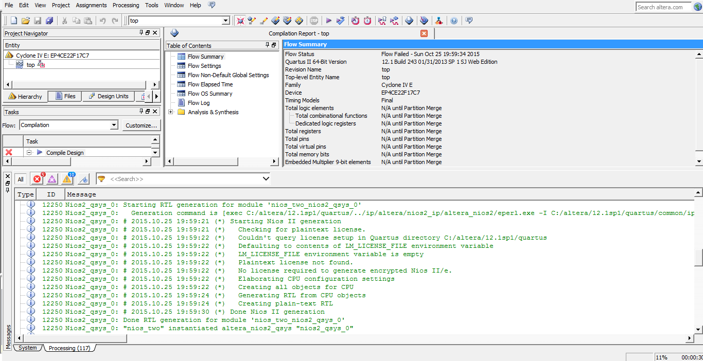This screenshot has height=361, width=703.
Task: Click into the Search altera.com field
Action: pyautogui.click(x=663, y=7)
